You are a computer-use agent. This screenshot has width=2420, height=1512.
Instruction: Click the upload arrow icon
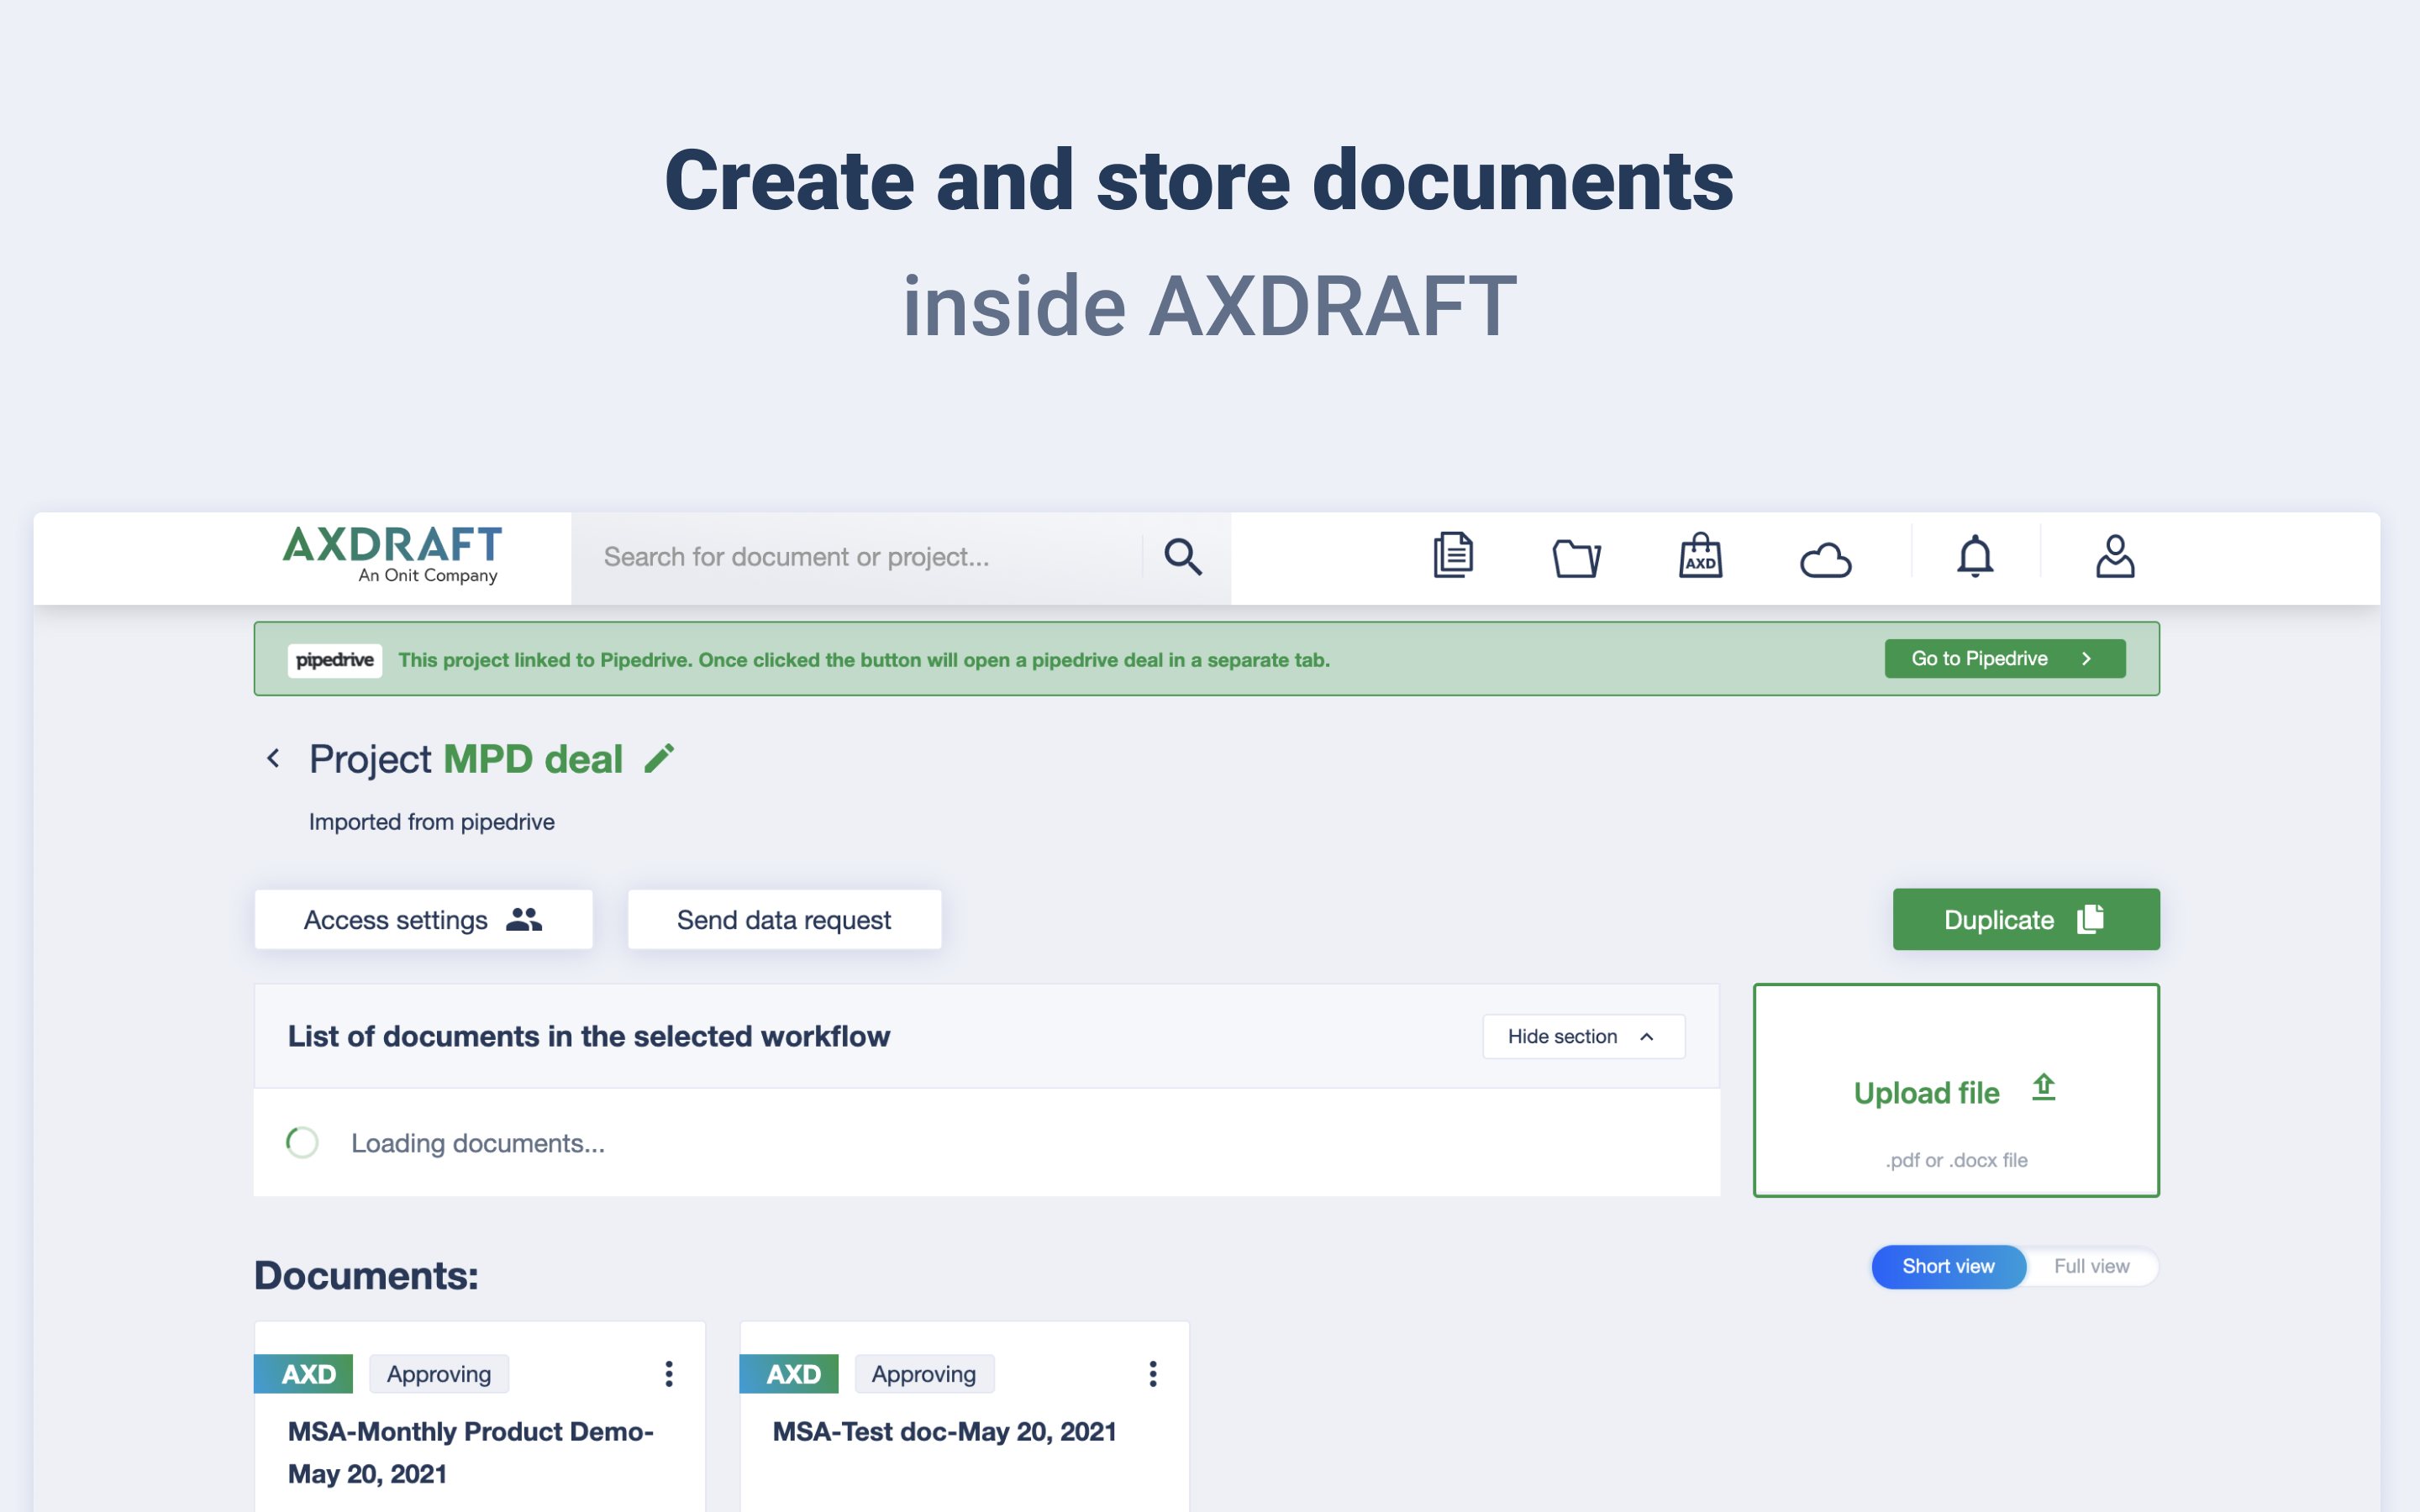(2043, 1087)
